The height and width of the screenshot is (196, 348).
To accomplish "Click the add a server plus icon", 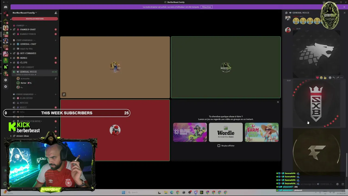I will pyautogui.click(x=5, y=80).
